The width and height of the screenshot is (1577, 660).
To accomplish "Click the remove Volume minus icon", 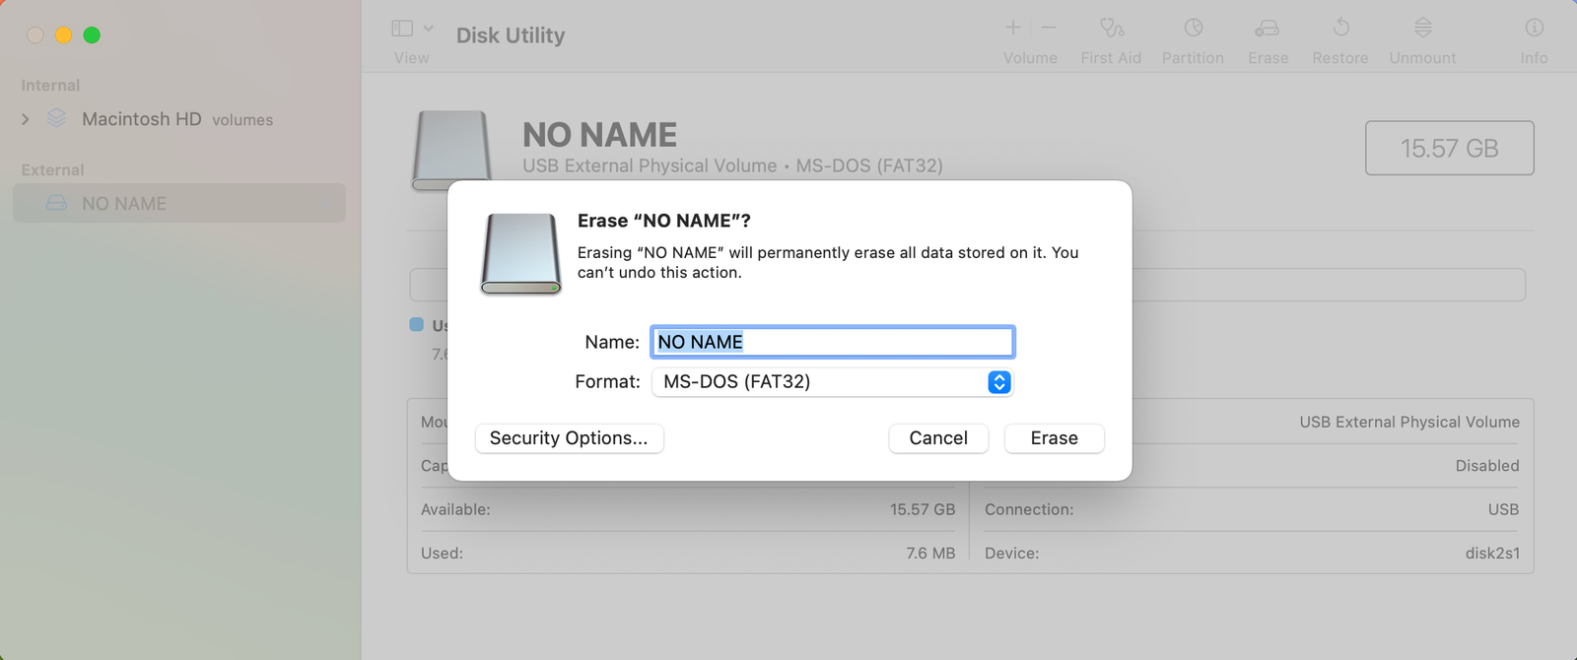I will click(x=1049, y=28).
